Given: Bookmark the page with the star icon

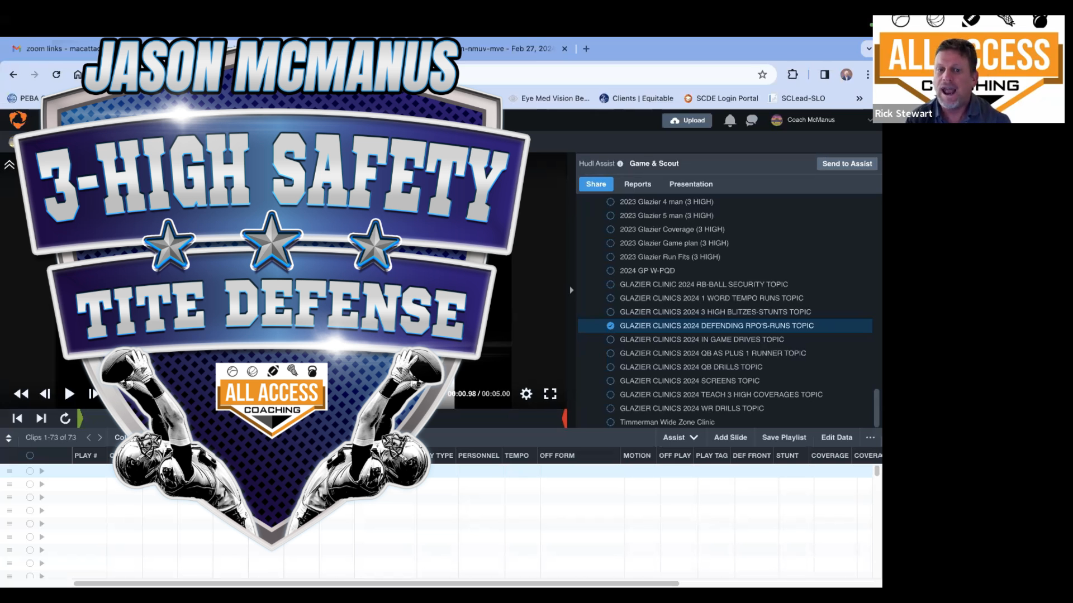Looking at the screenshot, I should [x=762, y=74].
